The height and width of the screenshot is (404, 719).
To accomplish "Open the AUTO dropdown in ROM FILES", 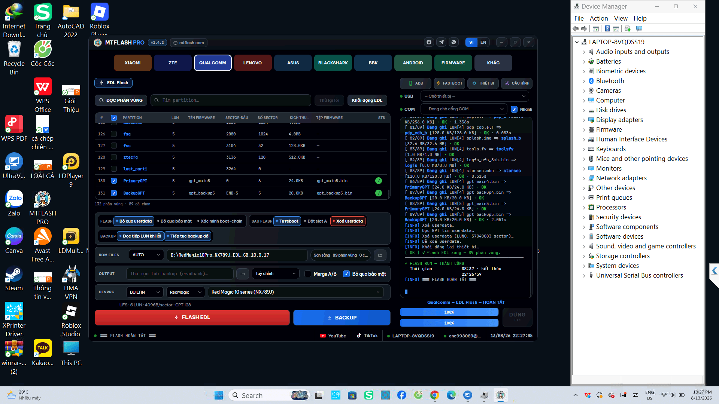I will [x=146, y=255].
